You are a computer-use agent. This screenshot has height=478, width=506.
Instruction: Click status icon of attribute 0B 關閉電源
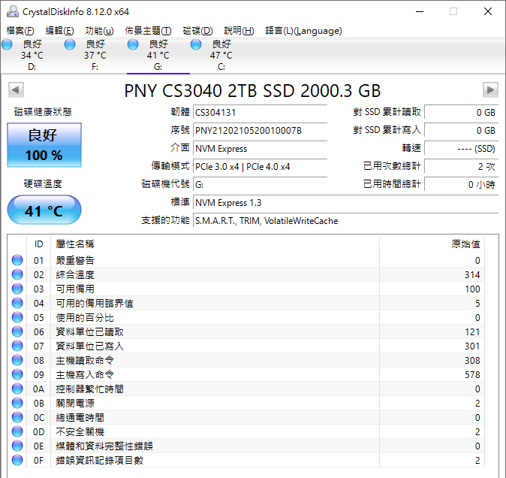pyautogui.click(x=17, y=403)
